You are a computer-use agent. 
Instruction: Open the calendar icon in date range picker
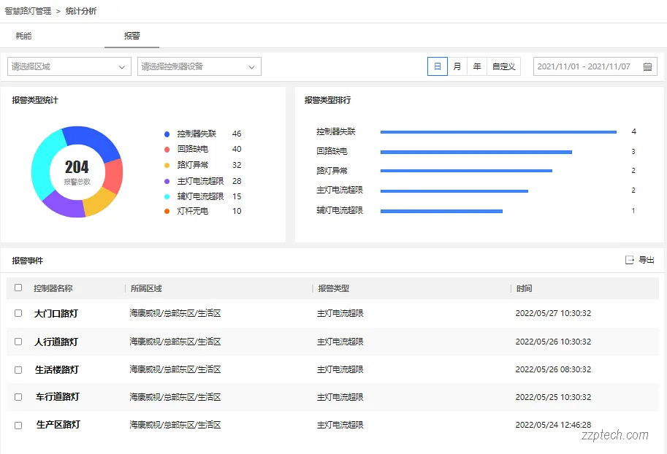647,66
